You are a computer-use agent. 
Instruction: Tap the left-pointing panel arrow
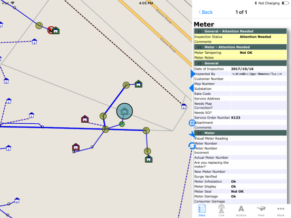(191, 88)
